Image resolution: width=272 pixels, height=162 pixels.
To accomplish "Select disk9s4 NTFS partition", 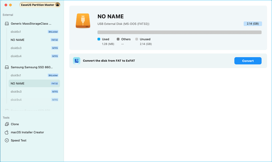I will click(34, 100).
